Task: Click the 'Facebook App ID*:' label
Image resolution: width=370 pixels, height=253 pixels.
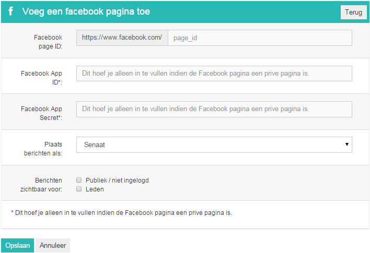Action: (x=41, y=78)
